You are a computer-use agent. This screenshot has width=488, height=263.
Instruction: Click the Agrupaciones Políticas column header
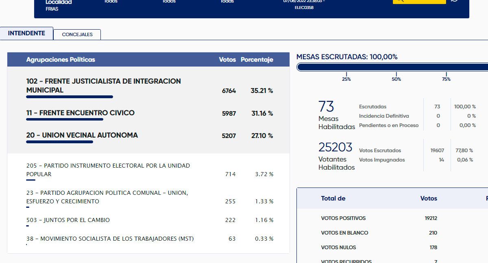click(x=61, y=60)
